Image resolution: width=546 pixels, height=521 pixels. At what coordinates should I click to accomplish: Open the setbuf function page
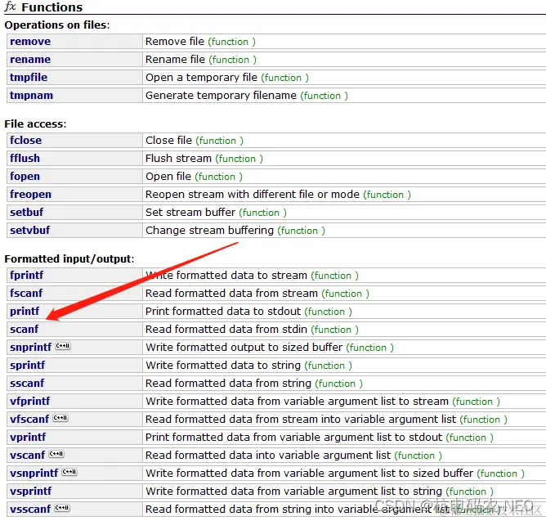point(26,212)
